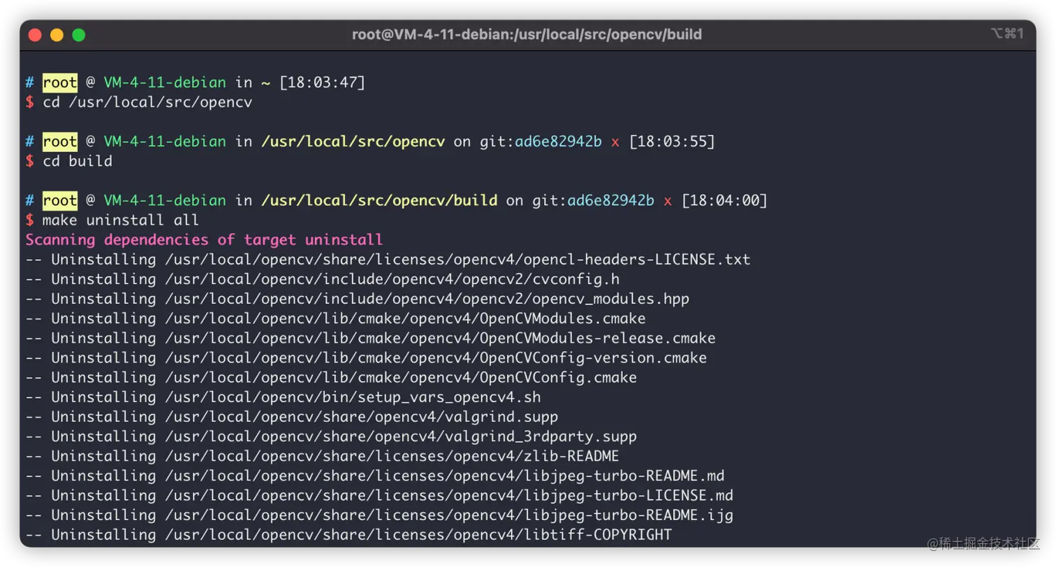
Task: Click 'Scanning dependencies of target uninstall' line
Action: pos(204,240)
